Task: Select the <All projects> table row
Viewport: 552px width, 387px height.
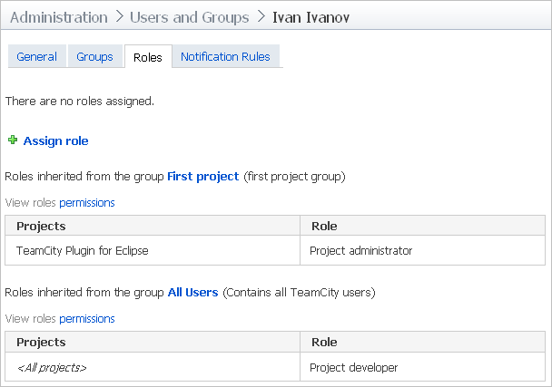Action: [275, 367]
